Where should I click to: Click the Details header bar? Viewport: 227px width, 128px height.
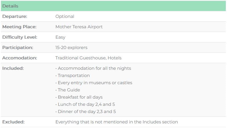point(113,6)
